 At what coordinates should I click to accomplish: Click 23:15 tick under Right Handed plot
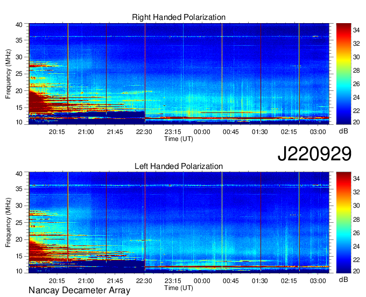(x=173, y=132)
